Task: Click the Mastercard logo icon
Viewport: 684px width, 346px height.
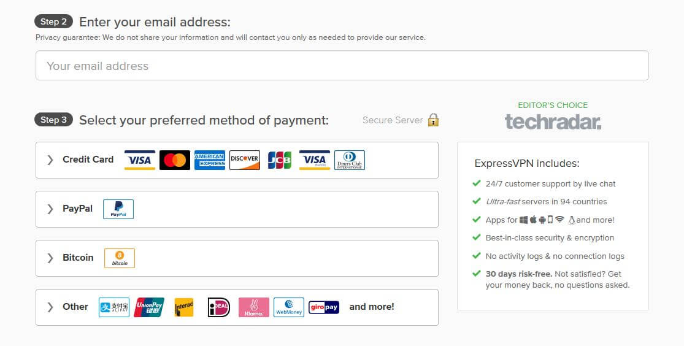Action: (174, 160)
